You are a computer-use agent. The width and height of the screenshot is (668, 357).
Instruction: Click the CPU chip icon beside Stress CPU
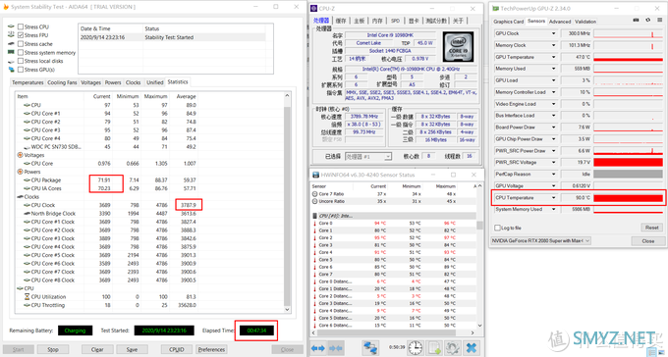[11, 26]
